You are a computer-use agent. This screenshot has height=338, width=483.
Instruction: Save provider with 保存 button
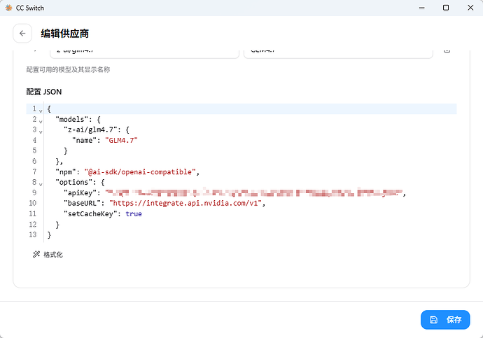445,320
